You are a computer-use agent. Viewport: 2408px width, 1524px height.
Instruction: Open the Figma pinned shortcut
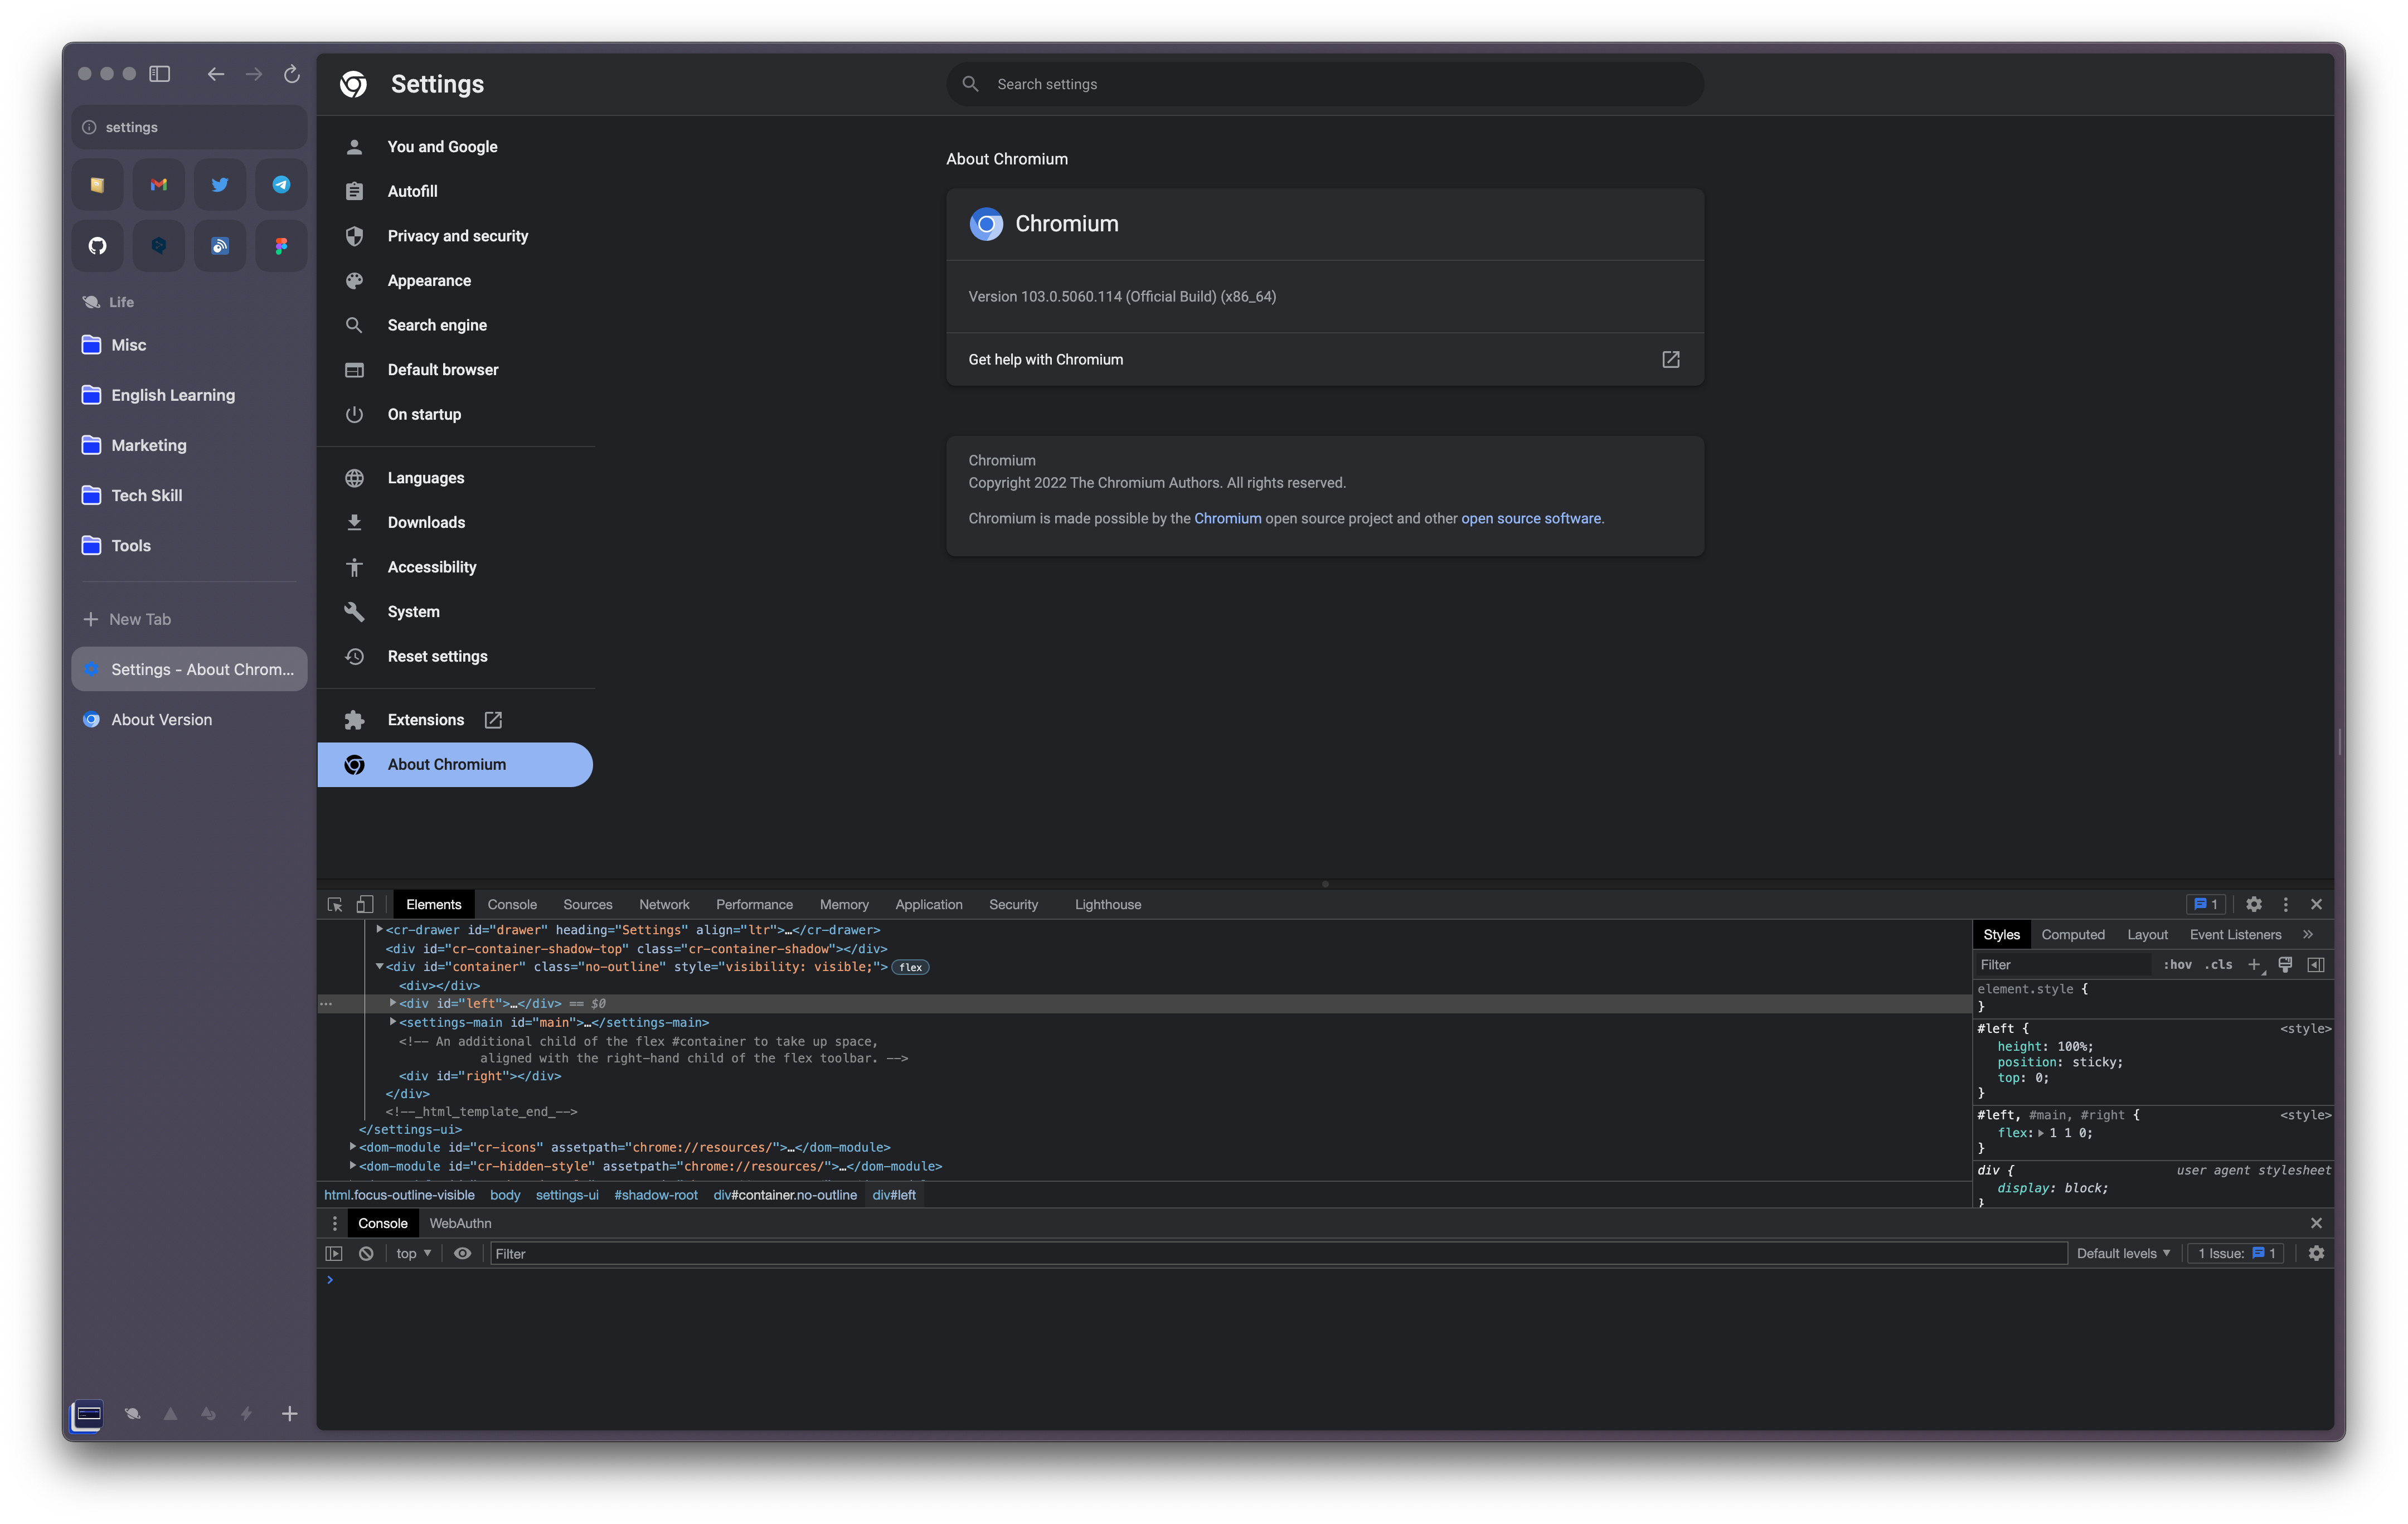(x=281, y=245)
